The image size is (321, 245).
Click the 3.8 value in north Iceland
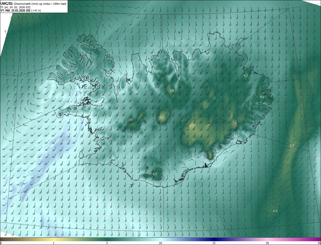[172, 90]
